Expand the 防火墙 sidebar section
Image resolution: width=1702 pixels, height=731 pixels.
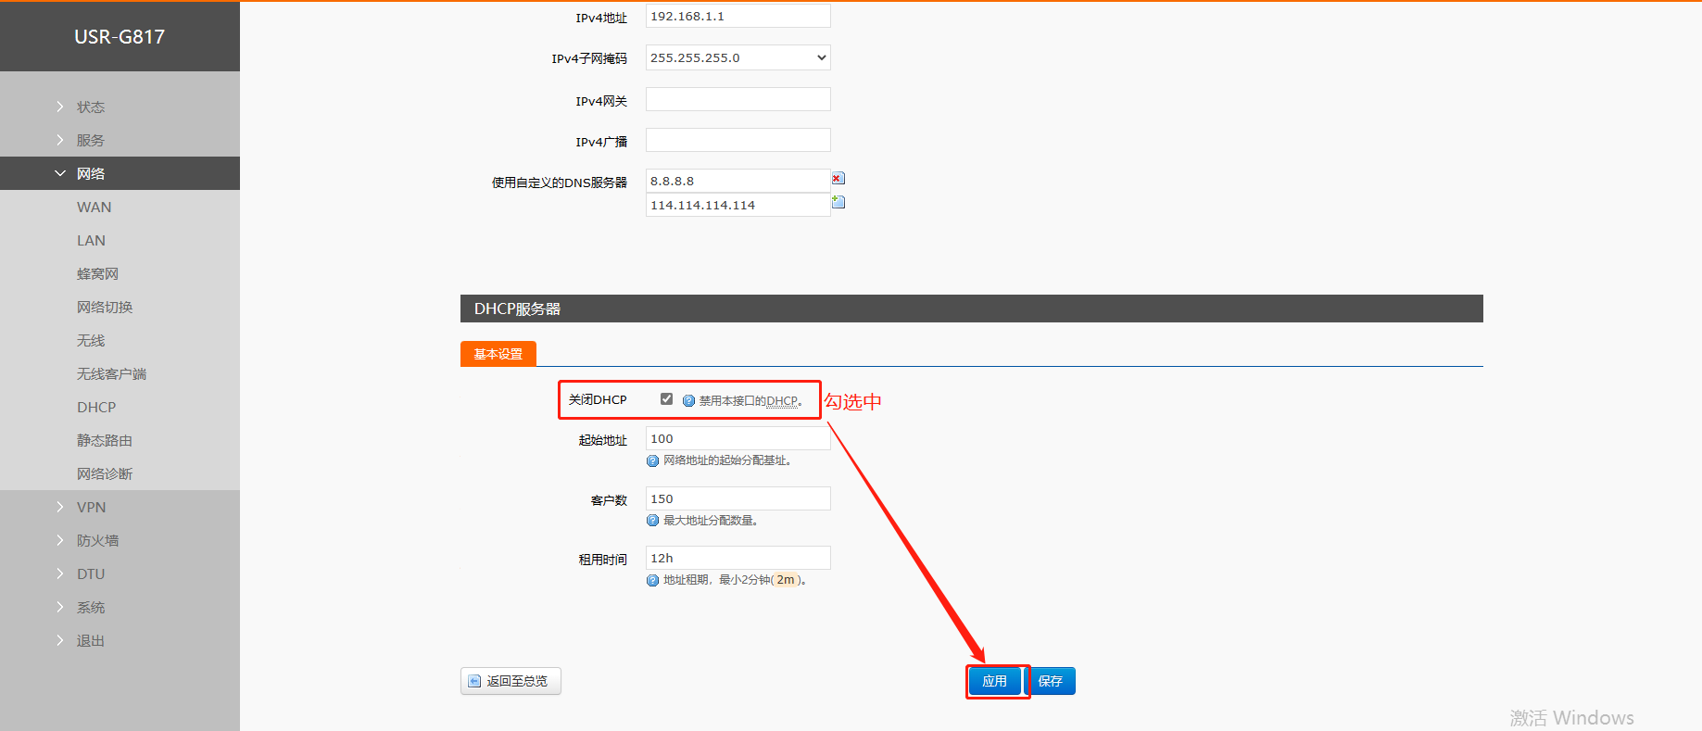click(97, 541)
